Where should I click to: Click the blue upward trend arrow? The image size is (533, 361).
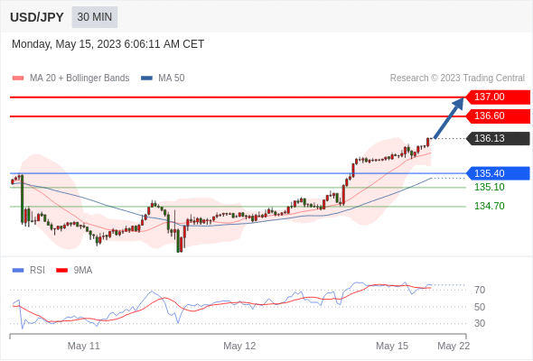(x=449, y=118)
